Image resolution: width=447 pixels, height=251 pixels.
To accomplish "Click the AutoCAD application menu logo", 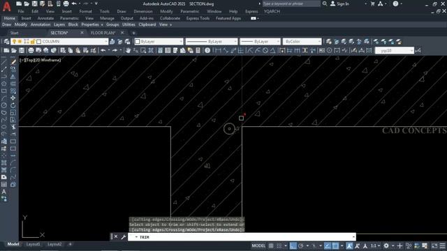I will (6, 6).
